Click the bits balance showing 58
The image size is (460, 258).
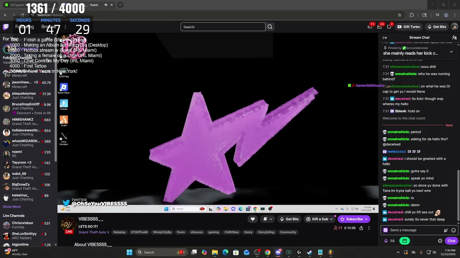pyautogui.click(x=389, y=241)
